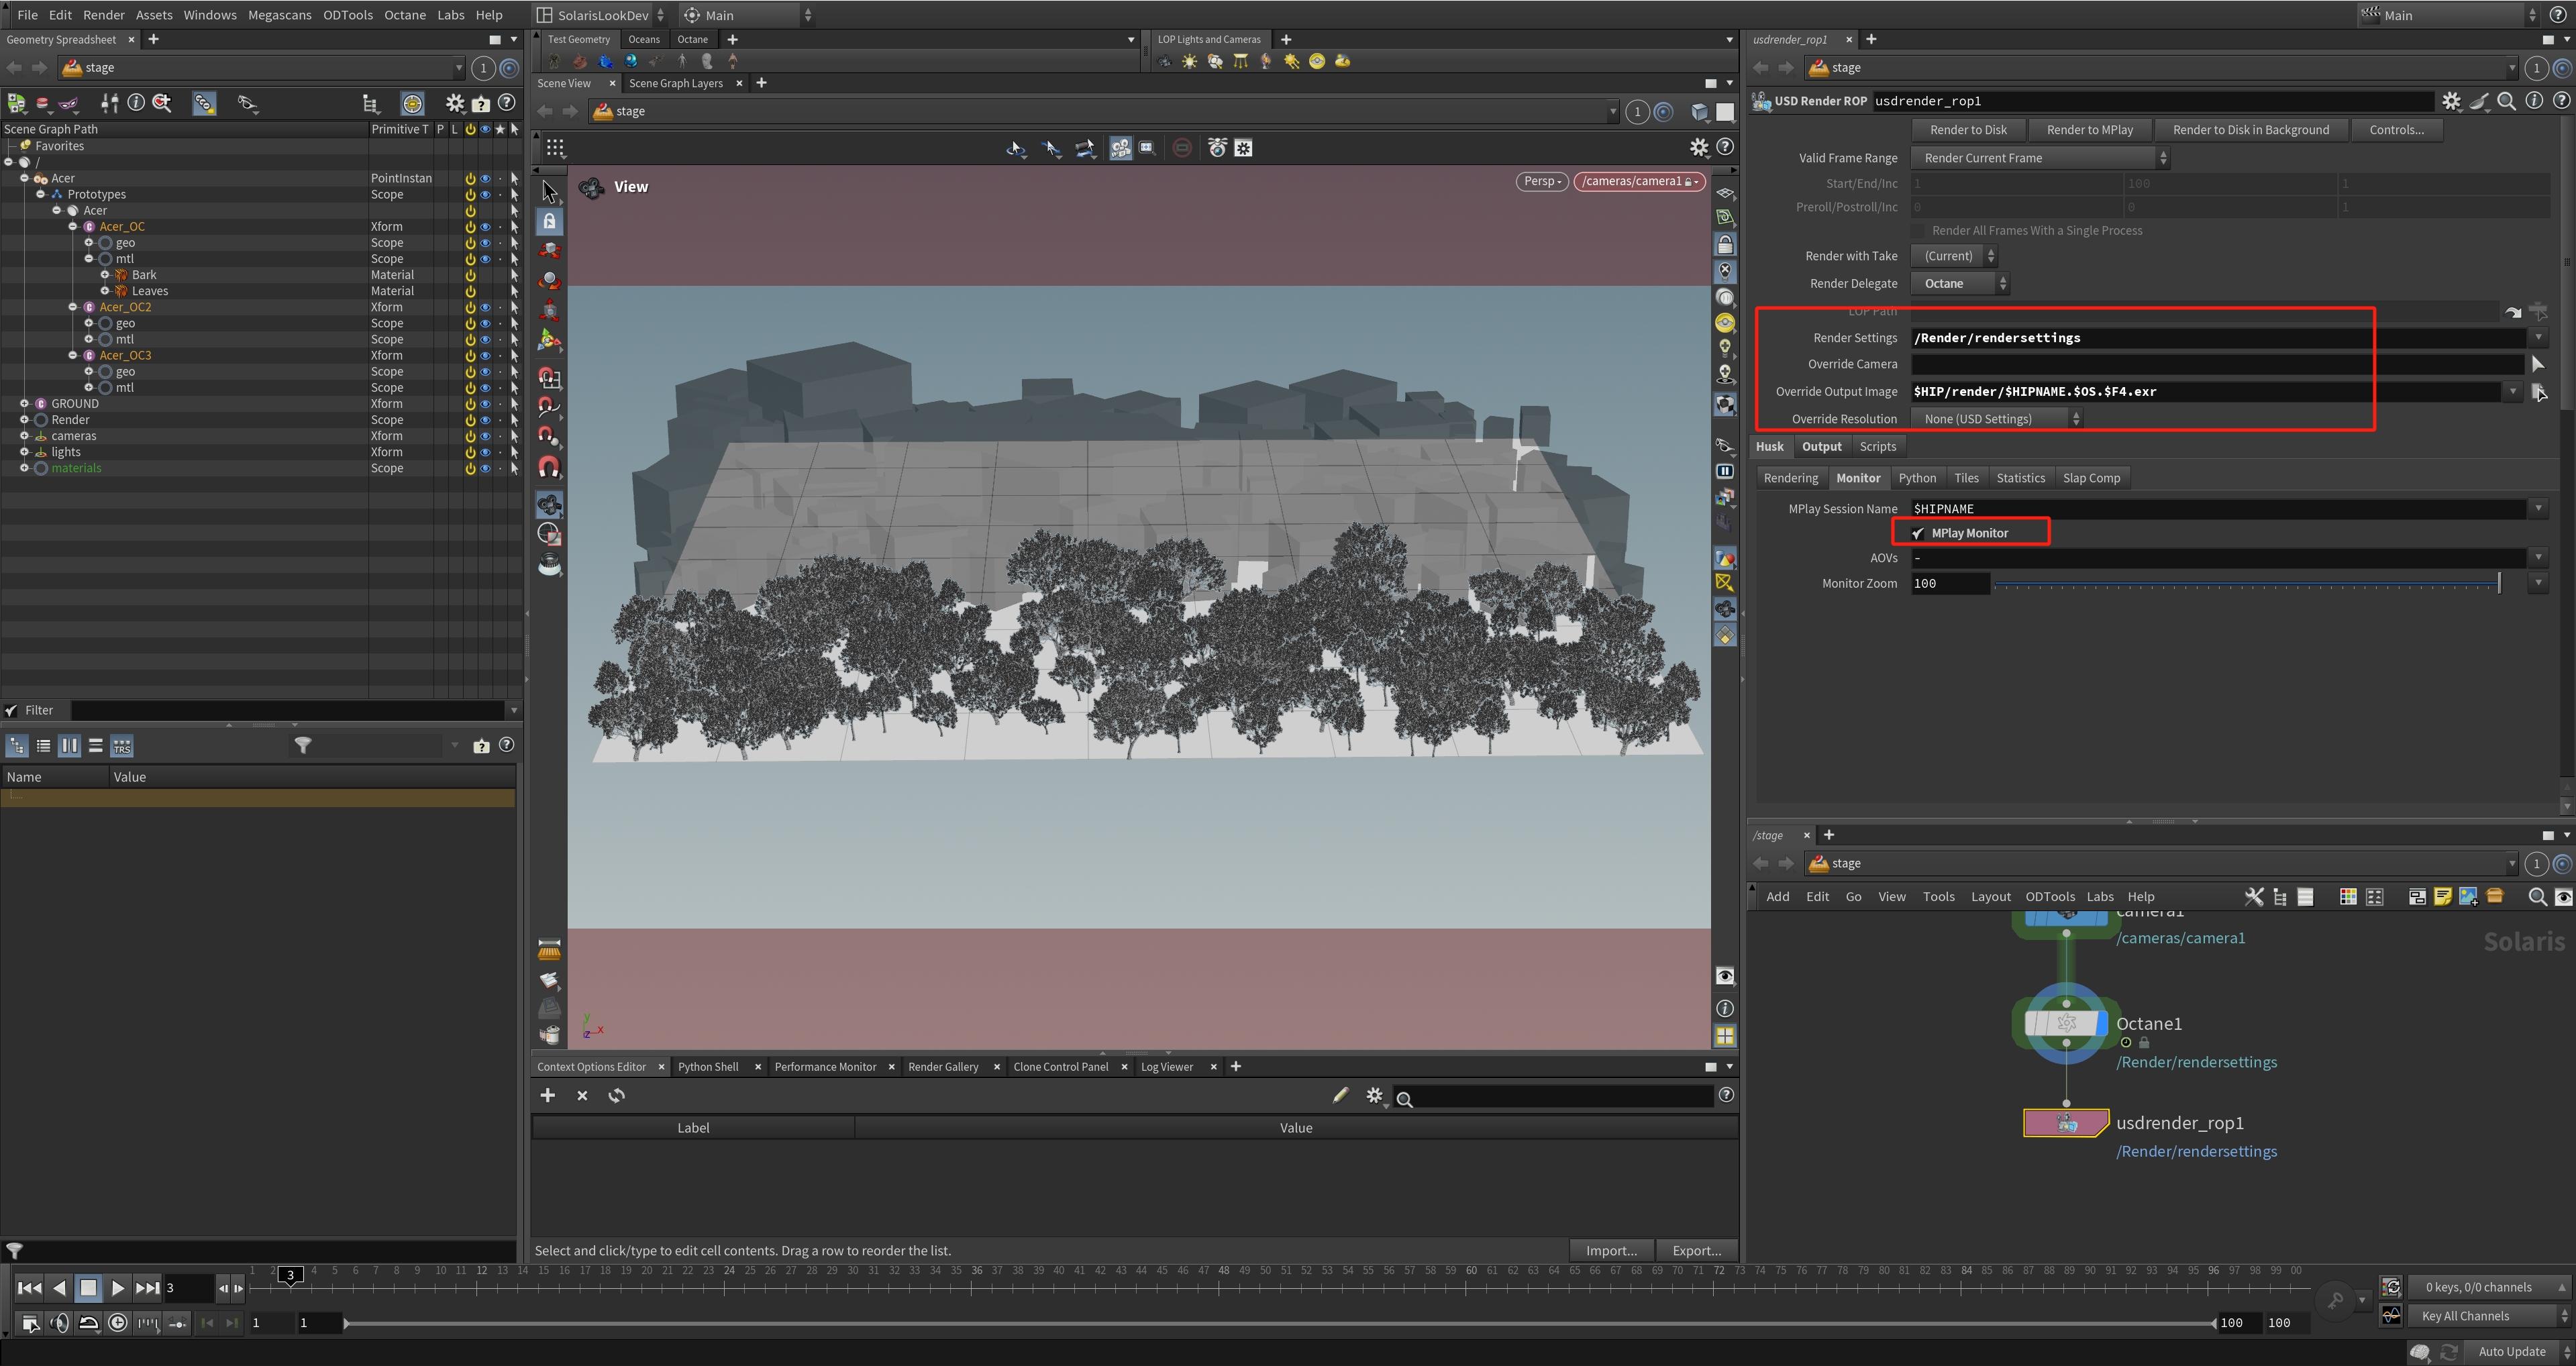Click the network editor search magnifier icon

(x=2536, y=897)
